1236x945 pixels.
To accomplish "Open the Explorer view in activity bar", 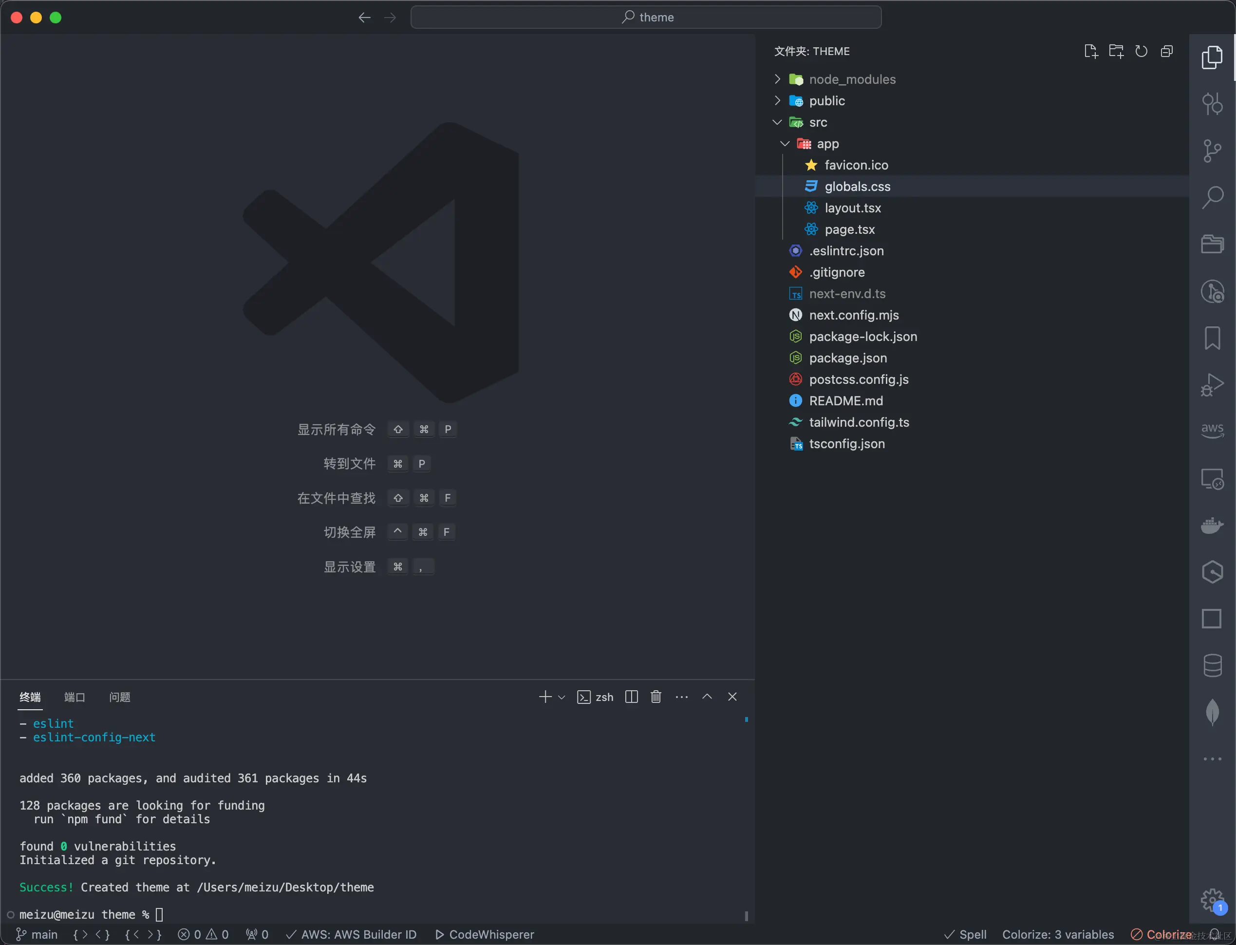I will tap(1212, 57).
